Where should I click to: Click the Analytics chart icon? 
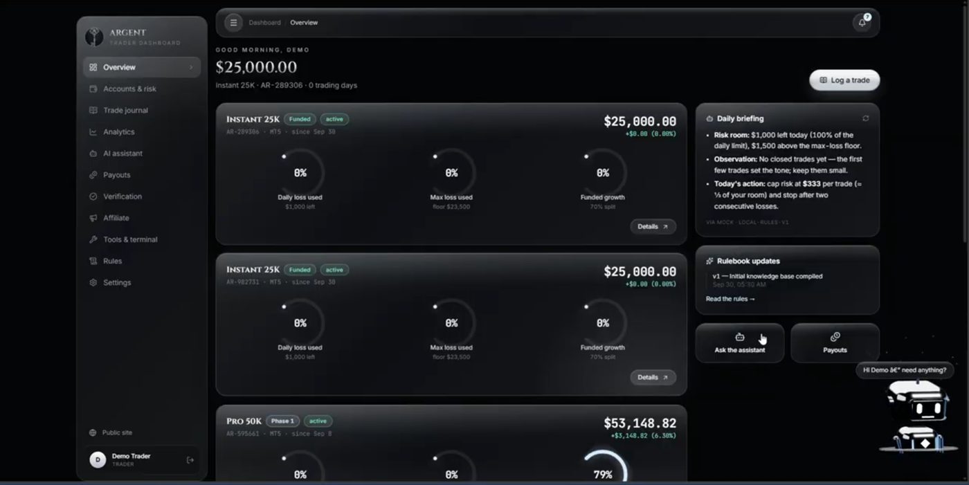93,131
